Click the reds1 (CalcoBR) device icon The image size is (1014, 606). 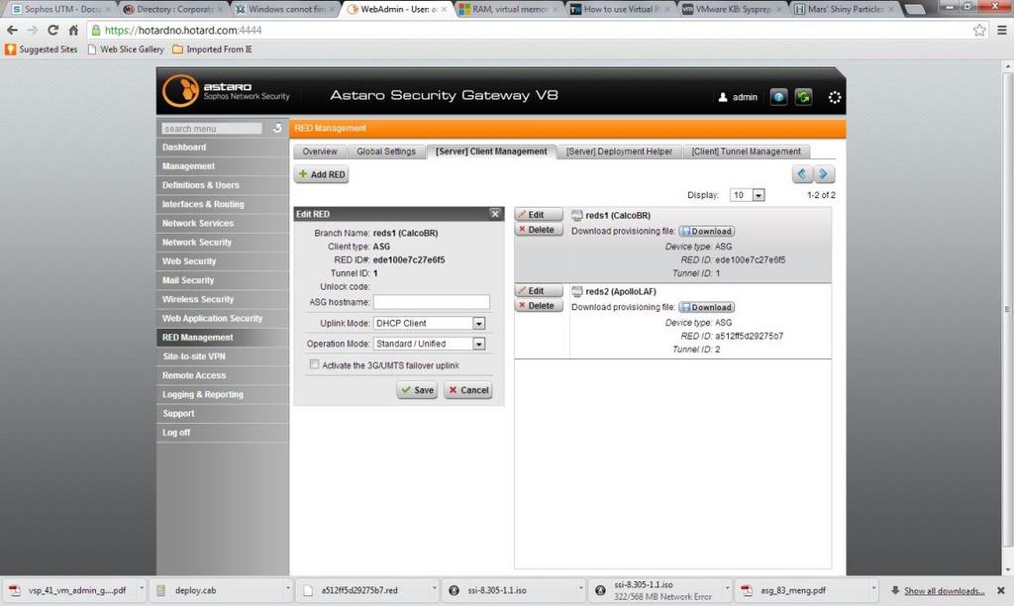click(x=577, y=215)
